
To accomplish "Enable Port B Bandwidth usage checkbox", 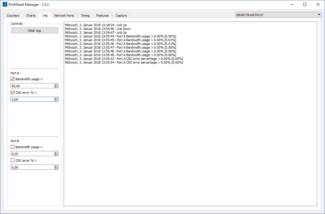I will coord(13,147).
